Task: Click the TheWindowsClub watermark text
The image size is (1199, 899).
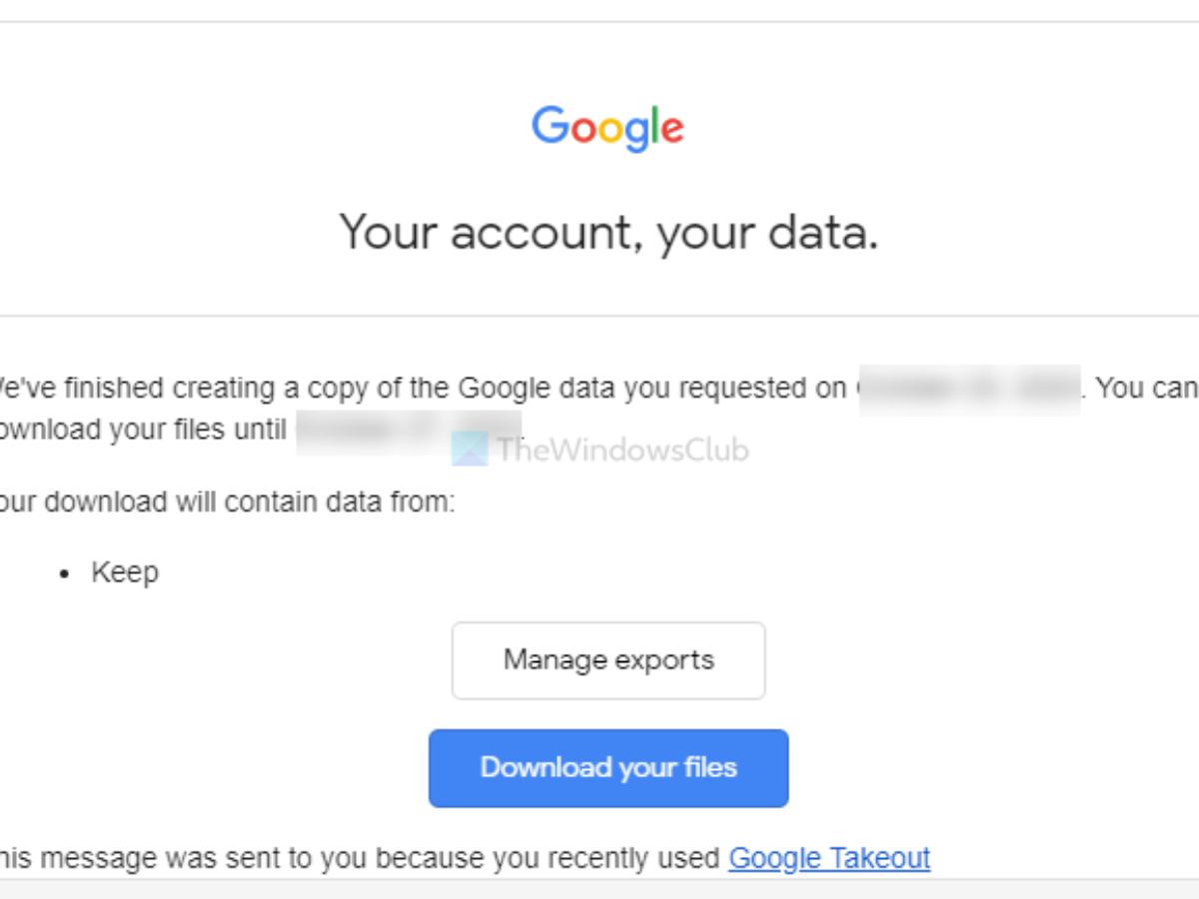Action: [622, 449]
